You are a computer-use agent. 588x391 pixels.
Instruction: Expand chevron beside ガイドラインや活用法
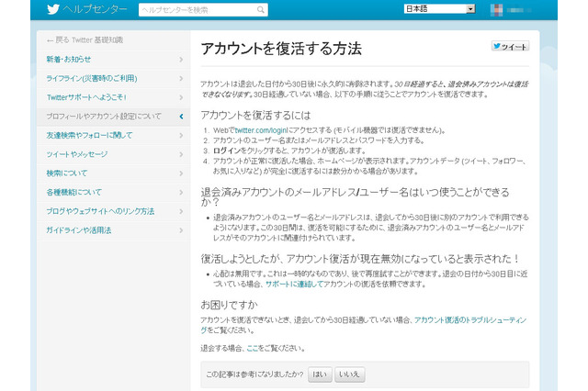click(x=181, y=230)
